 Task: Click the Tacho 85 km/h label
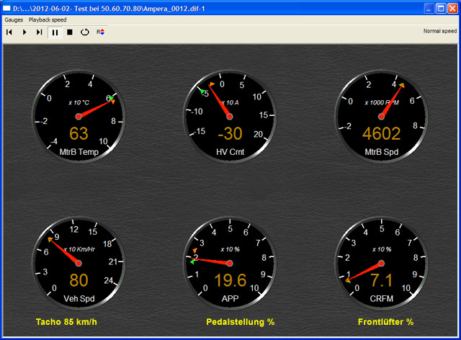click(x=67, y=321)
